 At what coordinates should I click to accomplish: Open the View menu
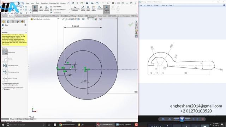28,3
